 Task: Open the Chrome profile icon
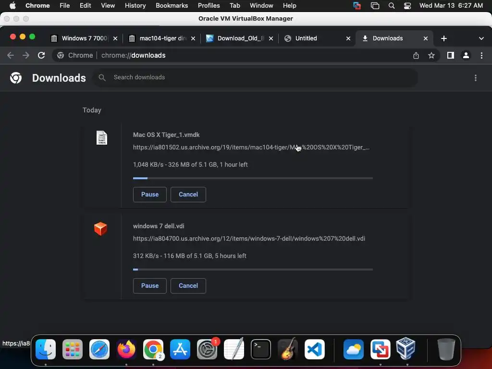tap(466, 56)
